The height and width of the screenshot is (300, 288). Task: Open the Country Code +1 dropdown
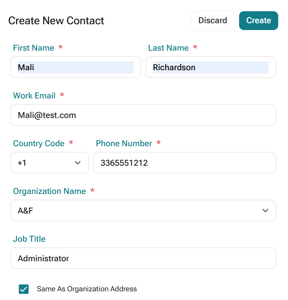click(x=49, y=163)
